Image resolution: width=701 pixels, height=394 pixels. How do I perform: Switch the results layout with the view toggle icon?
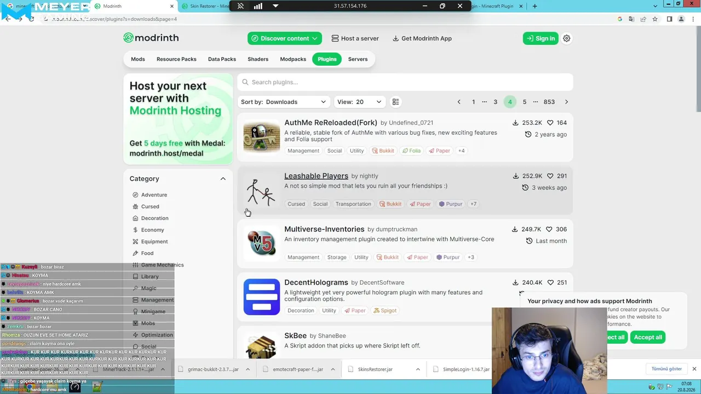coord(395,102)
